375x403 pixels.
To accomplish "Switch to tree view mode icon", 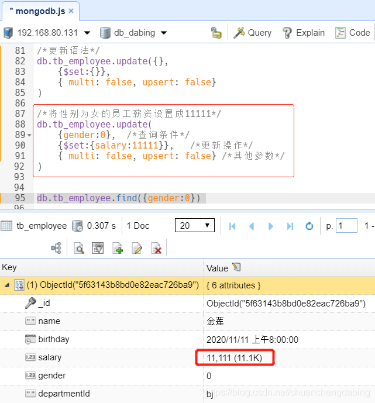I will click(56, 248).
